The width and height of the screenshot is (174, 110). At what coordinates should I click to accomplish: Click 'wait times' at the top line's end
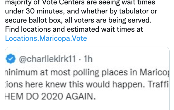pyautogui.click(x=138, y=2)
